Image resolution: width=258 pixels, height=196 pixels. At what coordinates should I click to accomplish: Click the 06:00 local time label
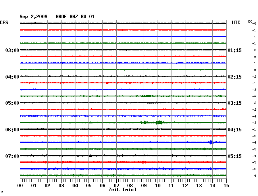coord(12,130)
